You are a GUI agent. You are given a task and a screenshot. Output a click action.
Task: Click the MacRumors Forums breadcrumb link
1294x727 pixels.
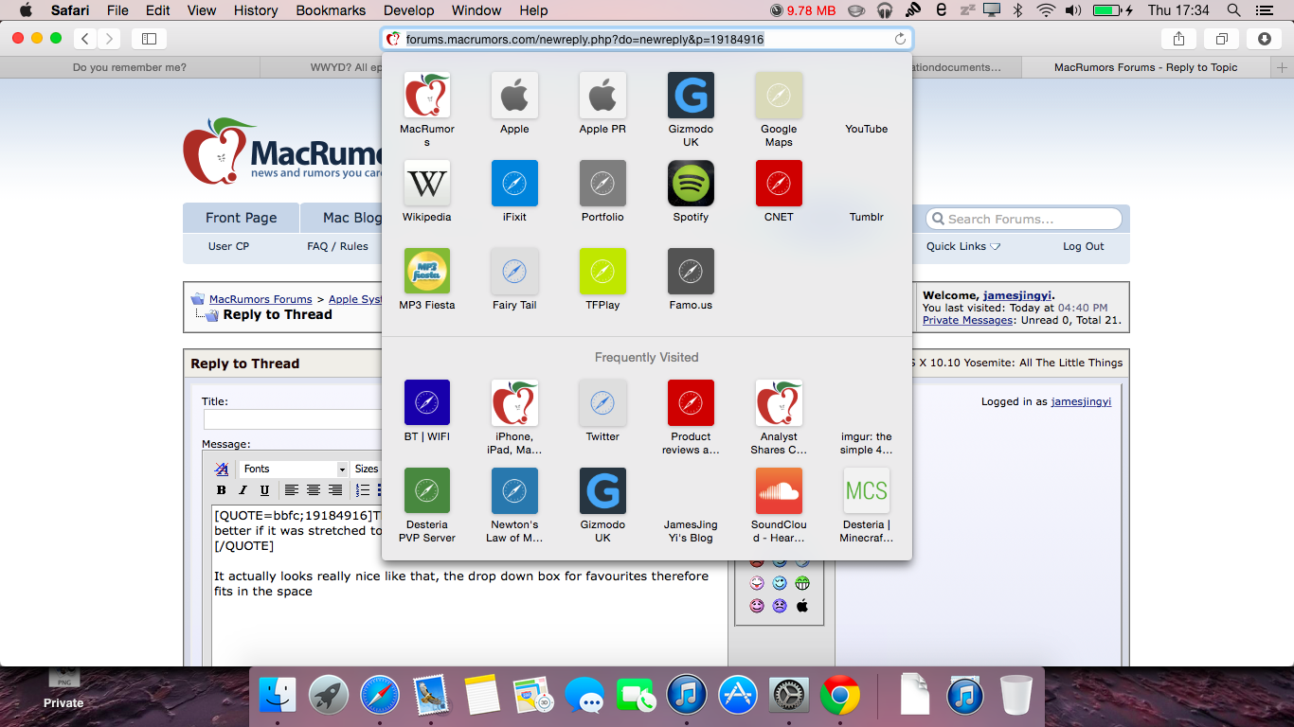pos(261,299)
